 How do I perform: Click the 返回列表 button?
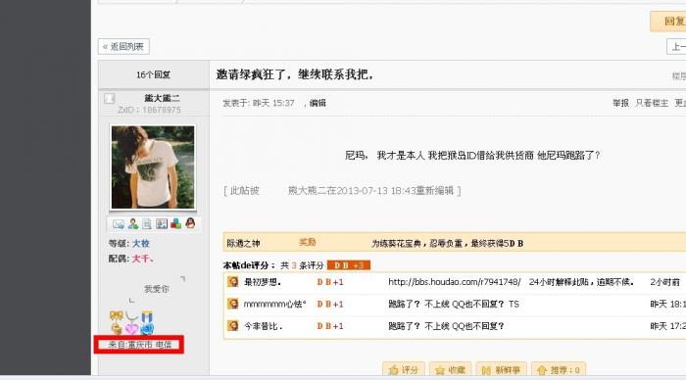click(123, 46)
